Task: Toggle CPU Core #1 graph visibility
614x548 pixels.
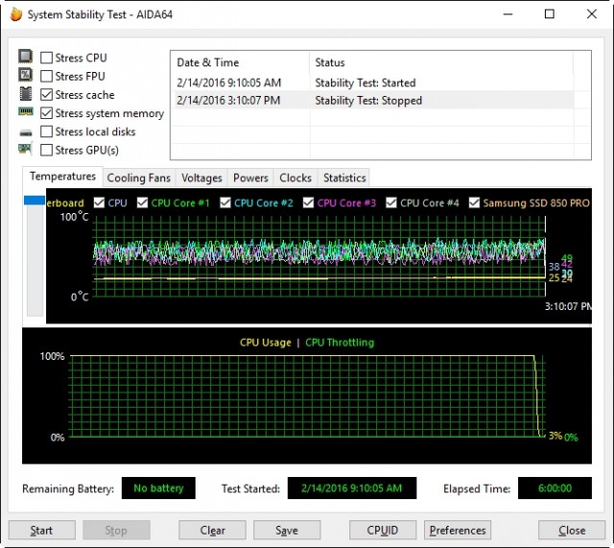Action: click(x=142, y=203)
